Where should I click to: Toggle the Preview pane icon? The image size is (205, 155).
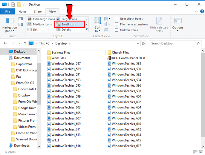point(21,19)
